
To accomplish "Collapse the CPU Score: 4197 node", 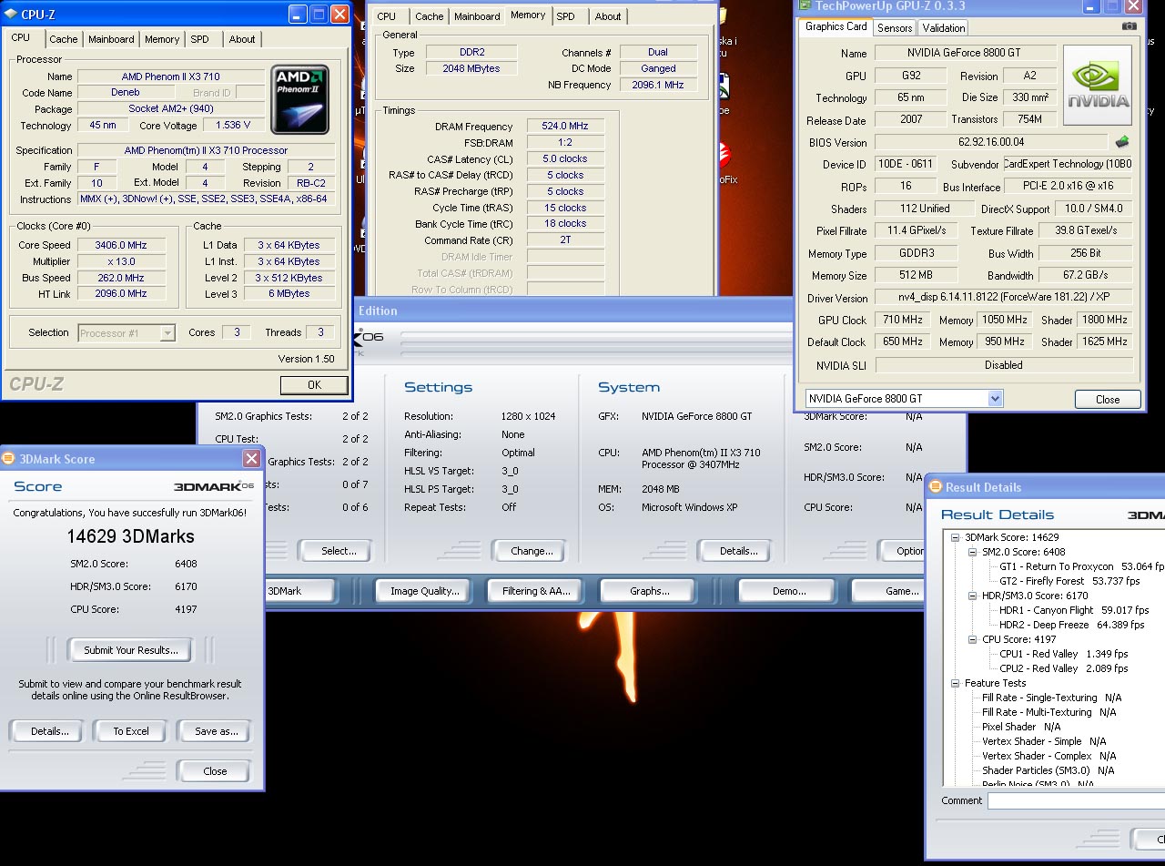I will click(972, 639).
